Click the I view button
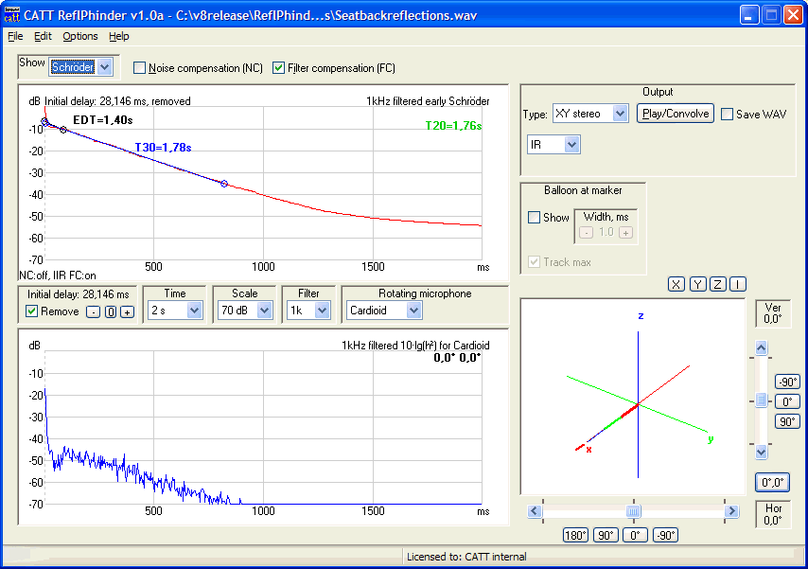808x569 pixels. [737, 284]
